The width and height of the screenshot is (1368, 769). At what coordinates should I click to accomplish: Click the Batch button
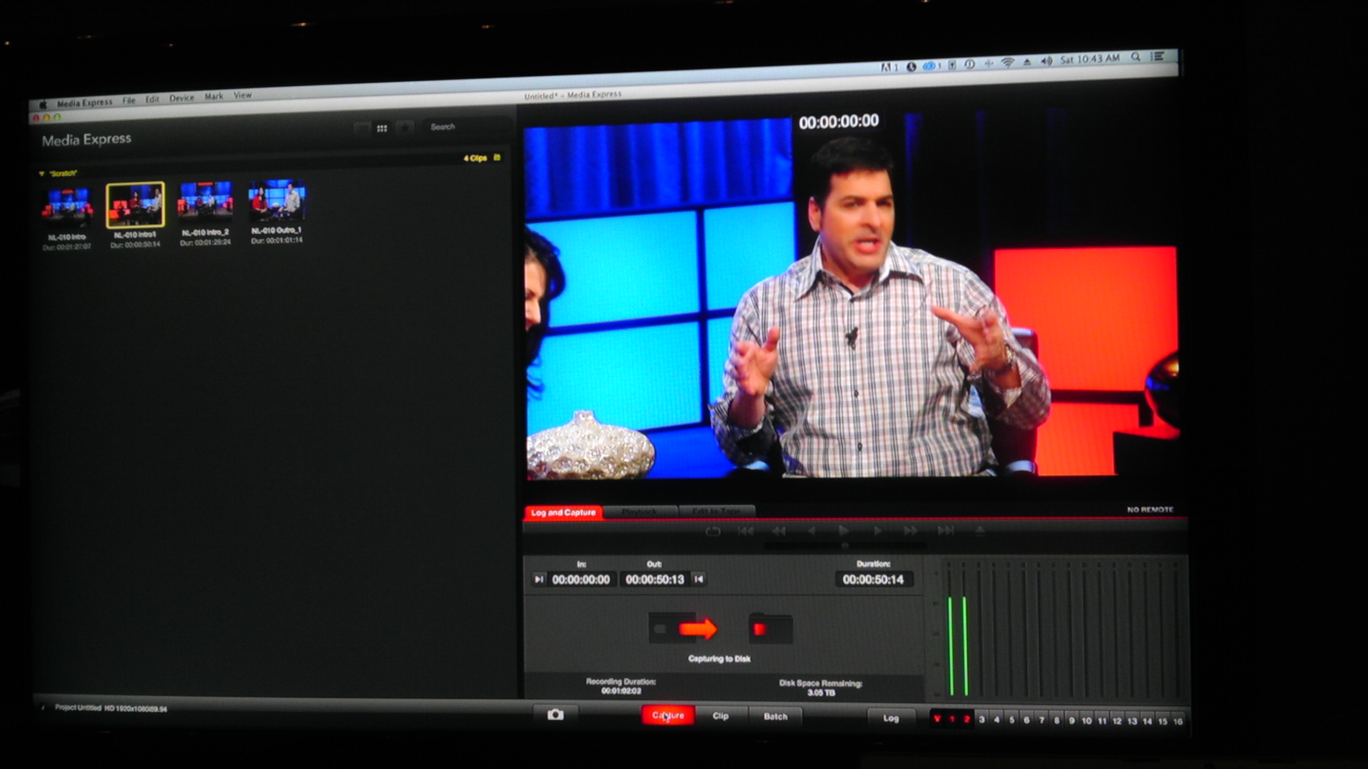click(775, 717)
